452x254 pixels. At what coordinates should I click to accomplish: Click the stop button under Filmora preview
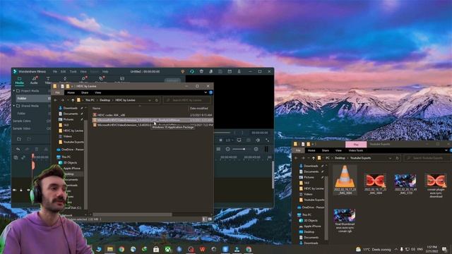coord(220,140)
